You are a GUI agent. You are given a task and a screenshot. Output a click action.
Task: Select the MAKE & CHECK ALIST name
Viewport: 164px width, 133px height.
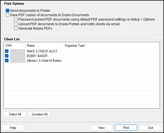coord(42,51)
